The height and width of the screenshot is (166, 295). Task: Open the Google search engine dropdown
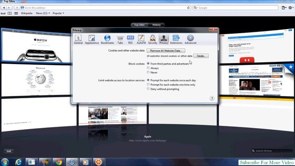(195, 8)
